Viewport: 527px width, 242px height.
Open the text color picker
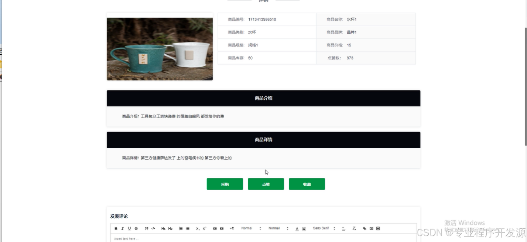click(297, 229)
